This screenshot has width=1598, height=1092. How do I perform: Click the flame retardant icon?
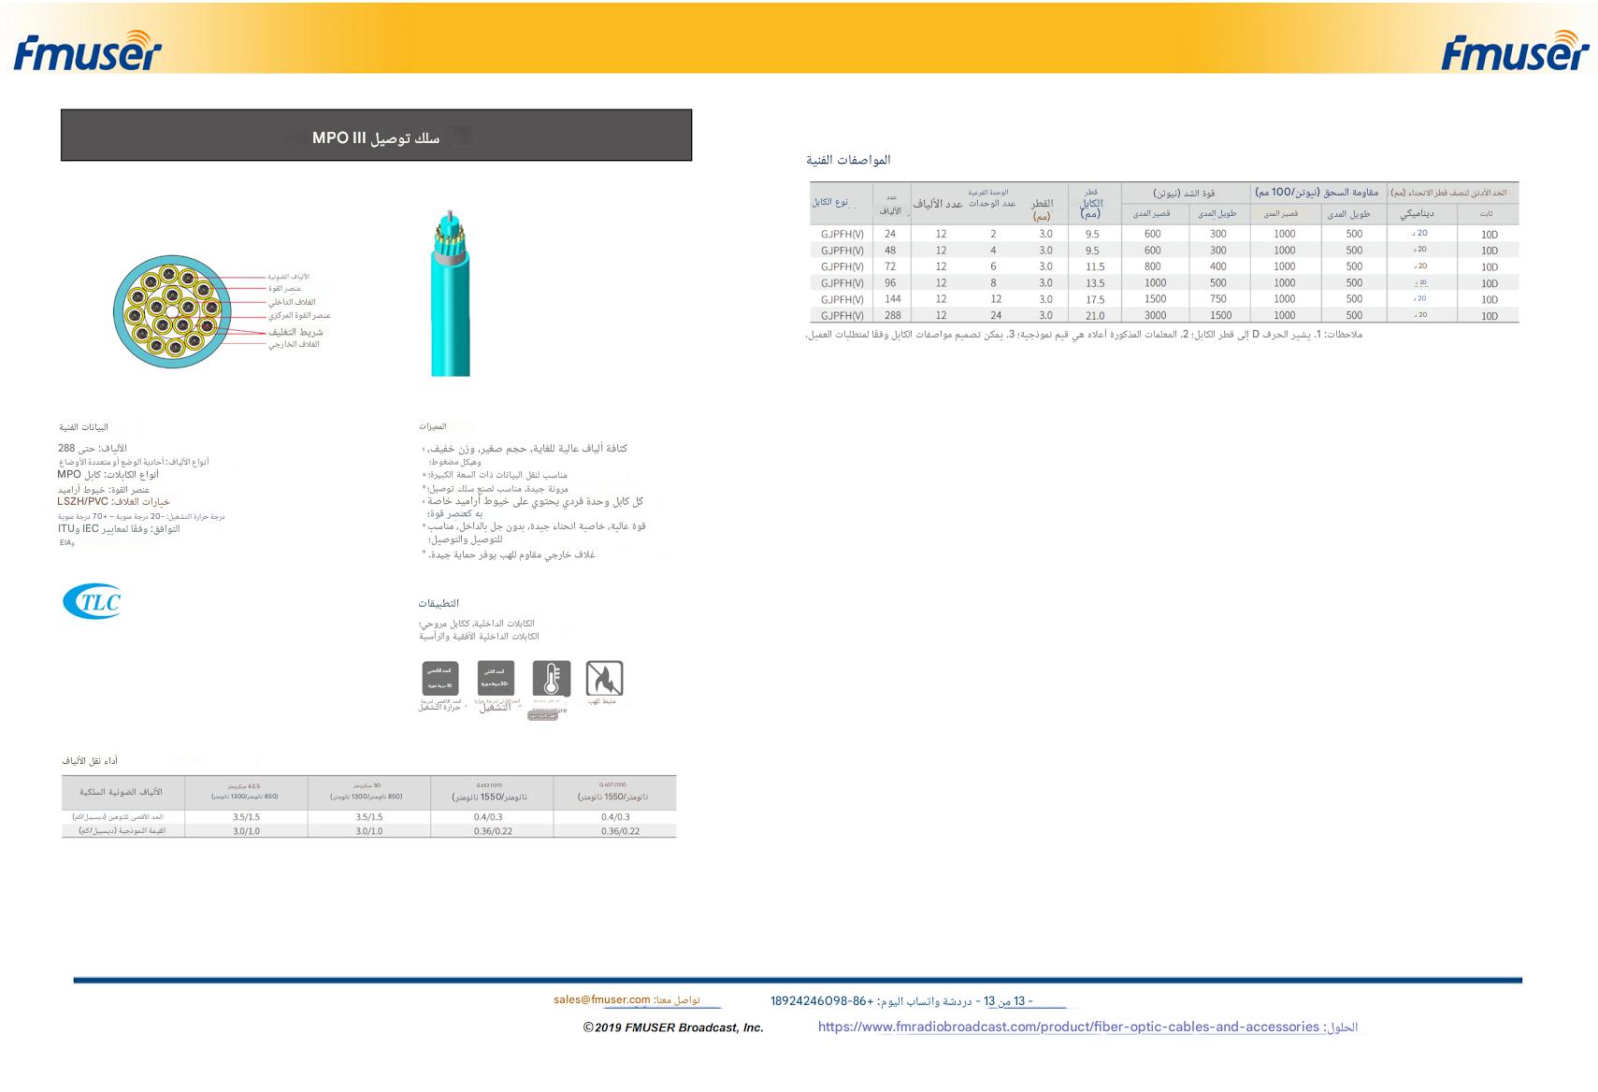click(604, 679)
